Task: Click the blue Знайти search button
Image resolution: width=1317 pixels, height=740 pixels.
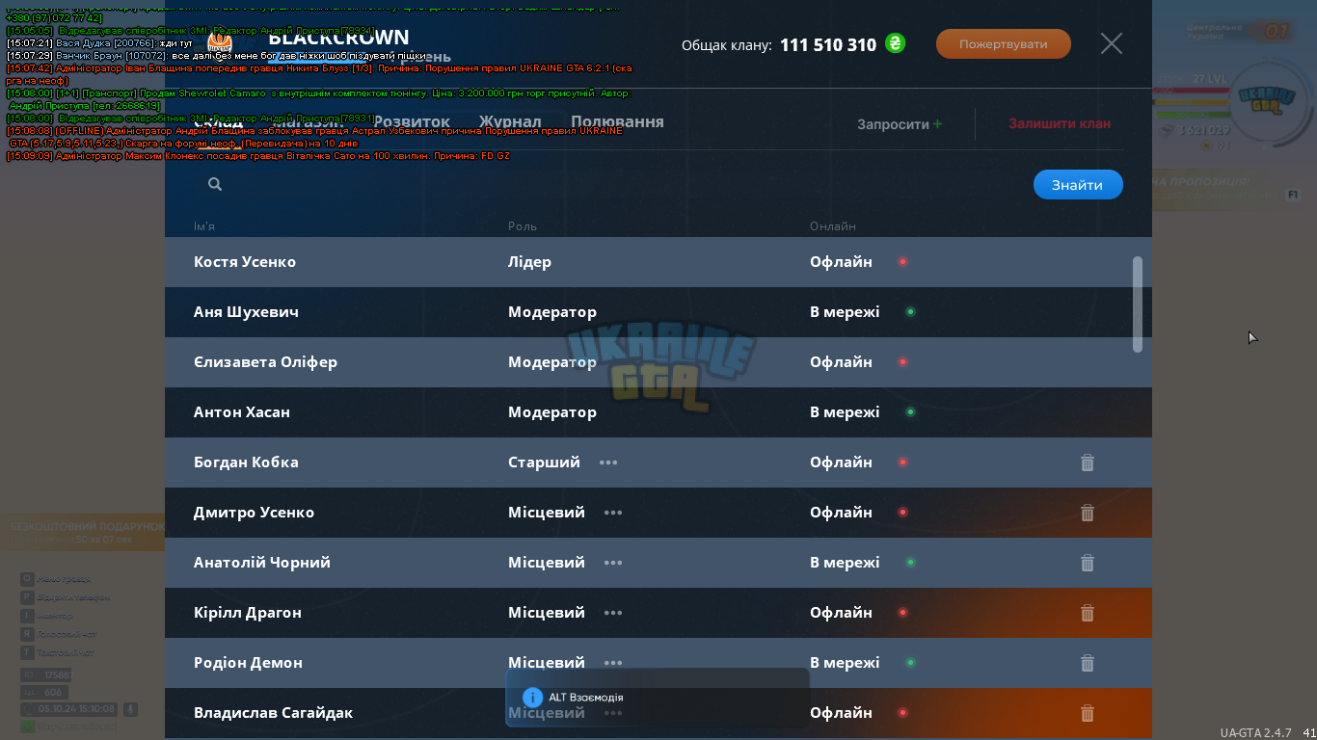Action: [1078, 185]
